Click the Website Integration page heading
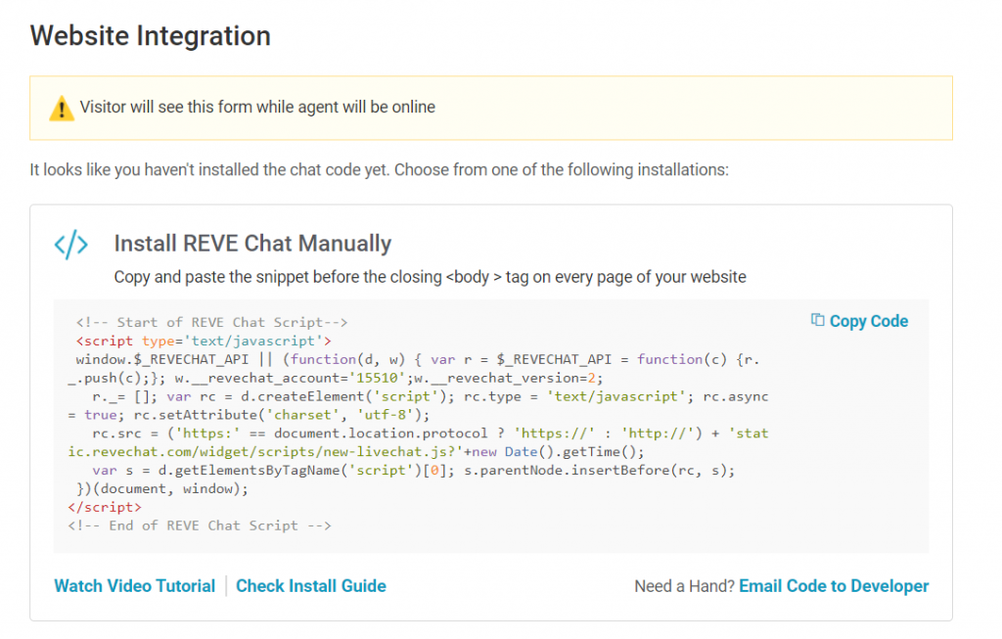The height and width of the screenshot is (639, 1002). pyautogui.click(x=150, y=36)
